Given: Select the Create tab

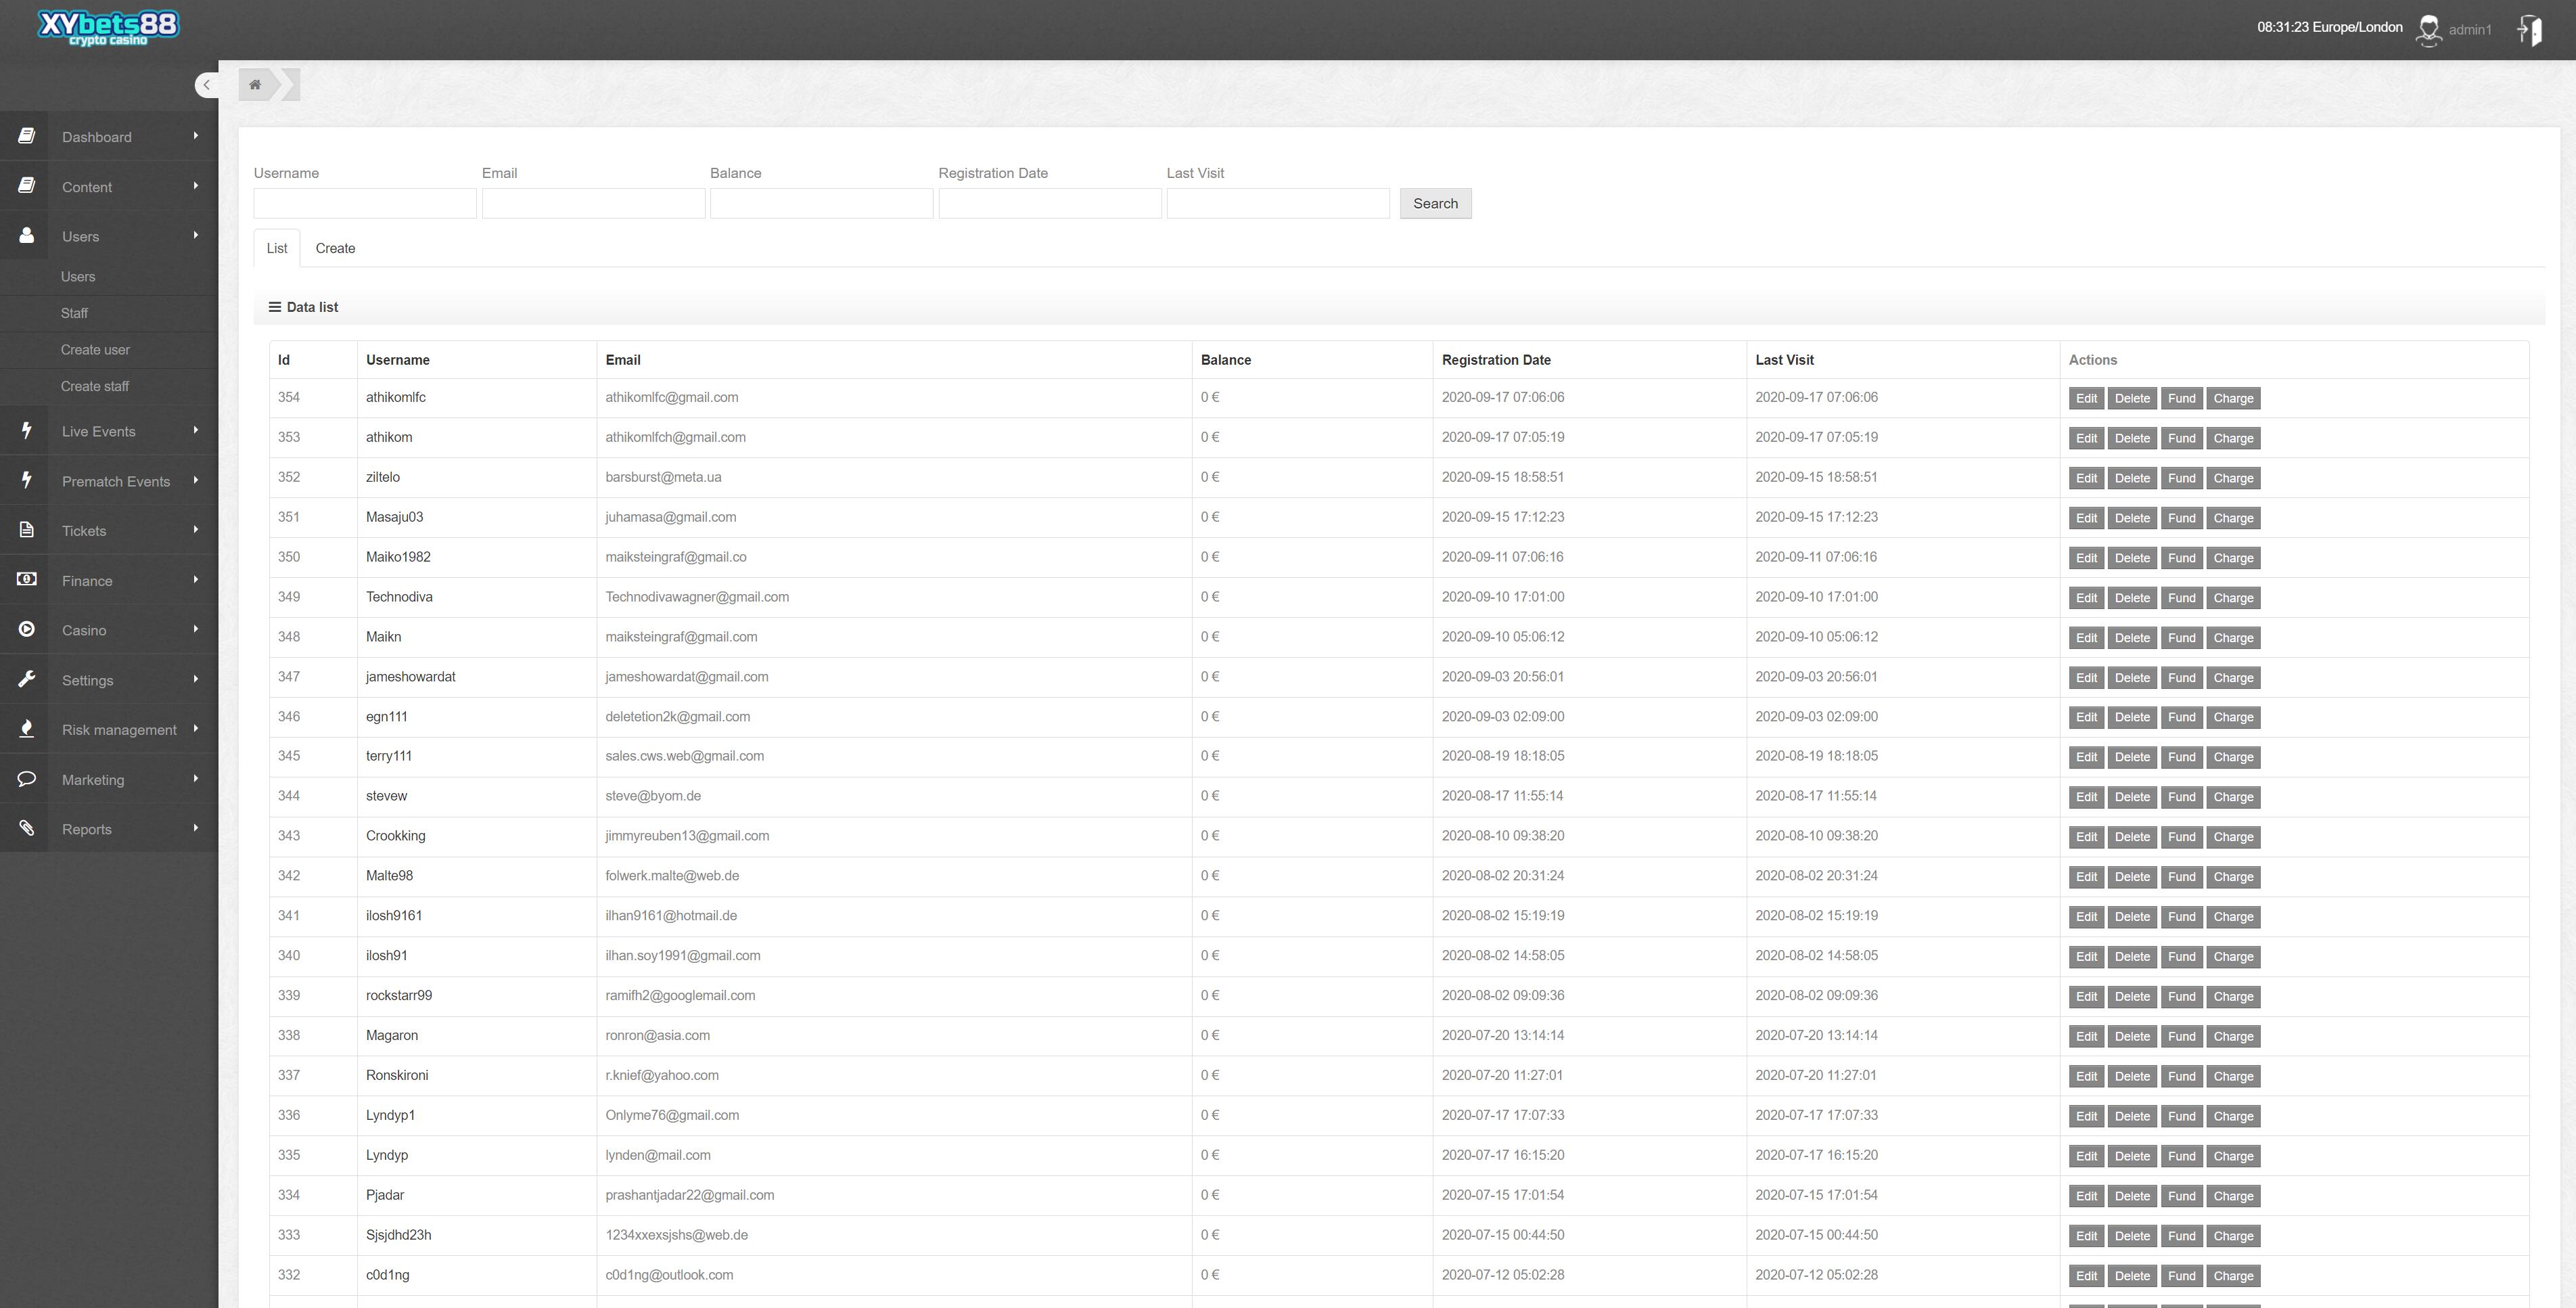Looking at the screenshot, I should coord(335,247).
